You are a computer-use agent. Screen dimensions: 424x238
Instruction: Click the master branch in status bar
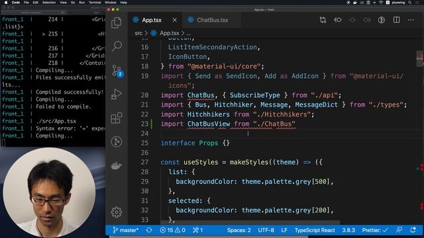pyautogui.click(x=126, y=230)
